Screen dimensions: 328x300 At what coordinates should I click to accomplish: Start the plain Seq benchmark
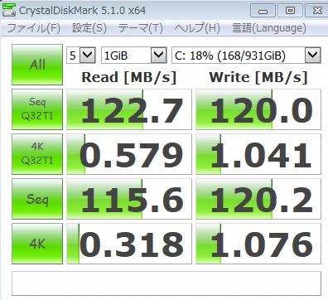point(37,199)
